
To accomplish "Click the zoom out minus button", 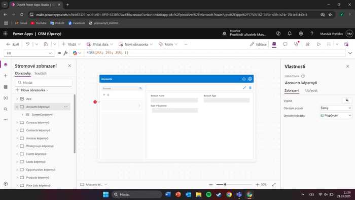I will (x=211, y=184).
